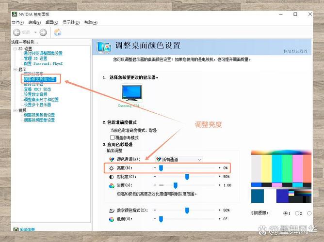Select reference image radio button 2
The width and height of the screenshot is (324, 242).
pyautogui.click(x=297, y=213)
